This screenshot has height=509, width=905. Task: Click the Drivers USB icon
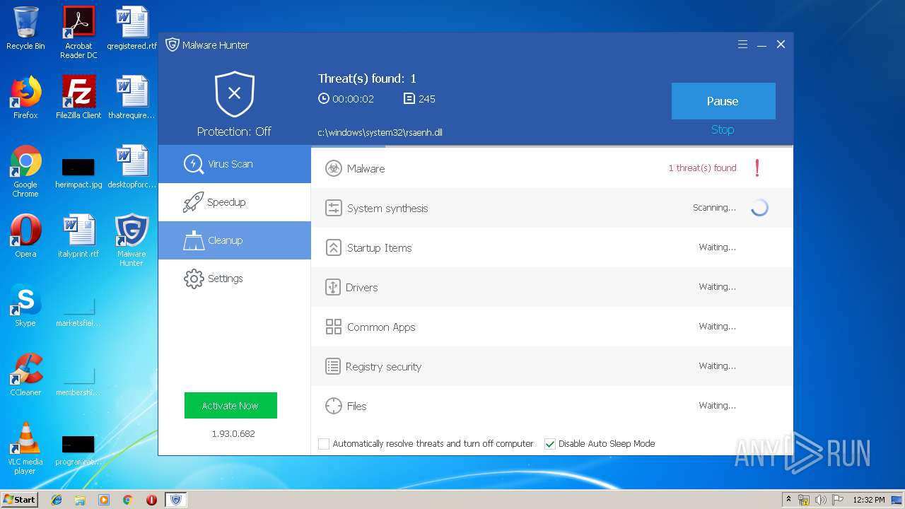coord(333,287)
